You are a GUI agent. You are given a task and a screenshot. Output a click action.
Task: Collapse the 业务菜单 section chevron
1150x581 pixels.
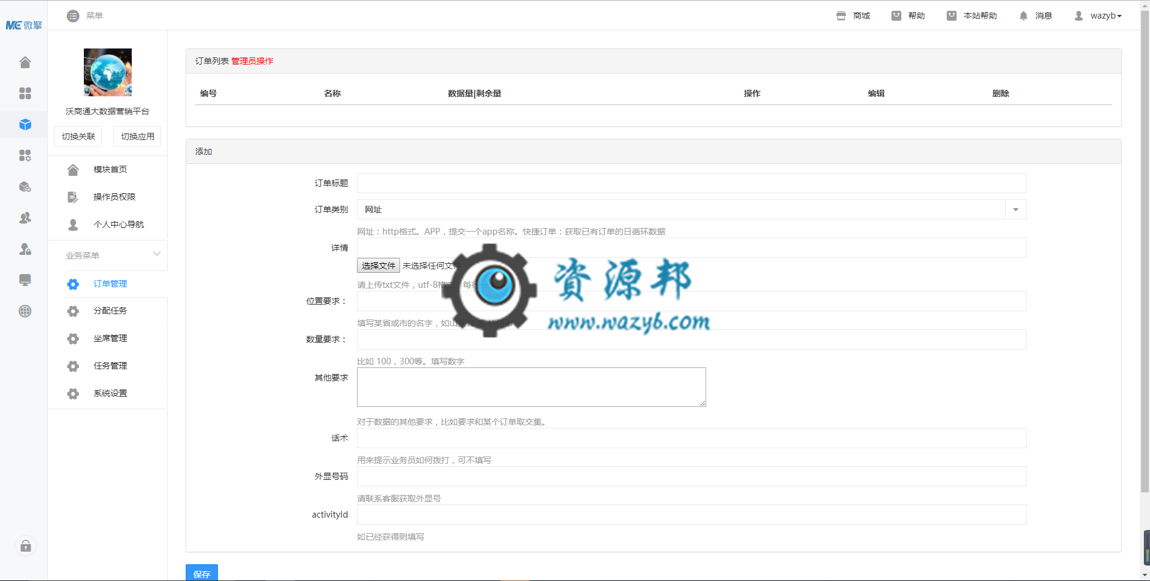tap(157, 254)
